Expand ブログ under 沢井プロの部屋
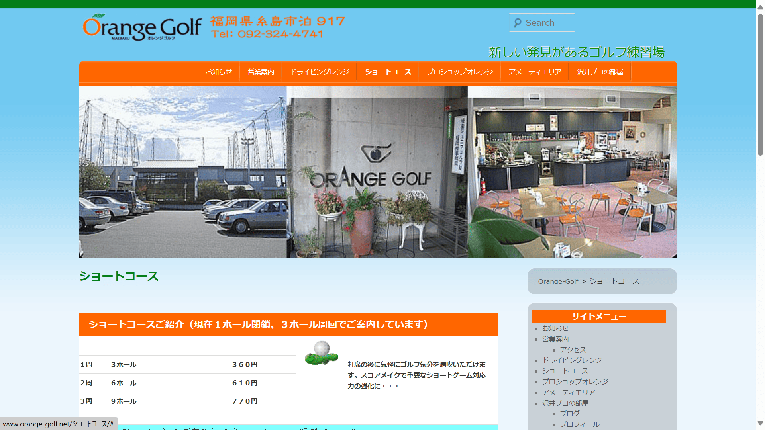The width and height of the screenshot is (765, 430). 569,413
